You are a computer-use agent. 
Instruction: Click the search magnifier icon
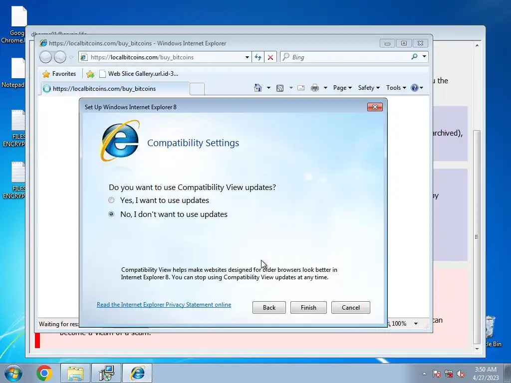click(414, 57)
